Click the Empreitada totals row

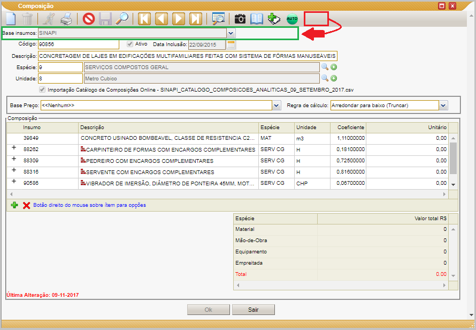pos(341,263)
